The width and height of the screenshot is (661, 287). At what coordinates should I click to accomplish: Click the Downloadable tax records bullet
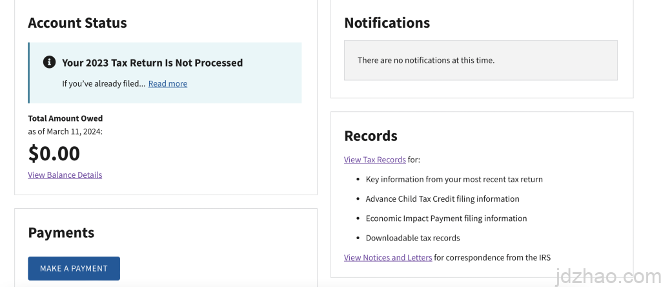(412, 238)
